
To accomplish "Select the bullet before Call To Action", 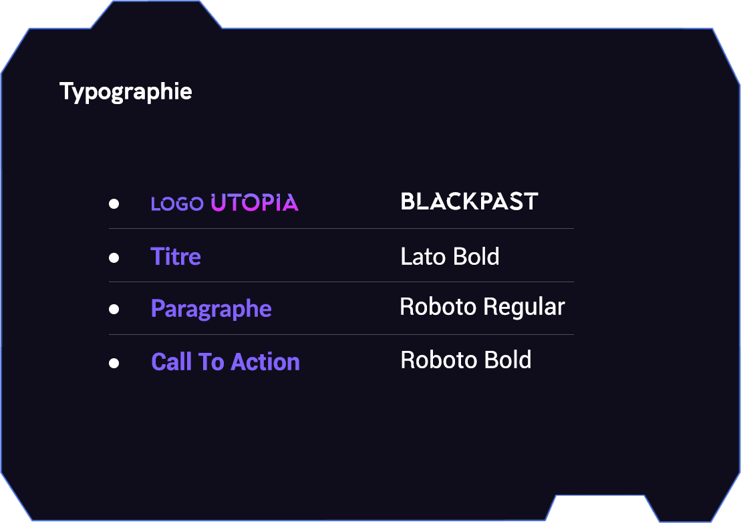I will [x=114, y=362].
